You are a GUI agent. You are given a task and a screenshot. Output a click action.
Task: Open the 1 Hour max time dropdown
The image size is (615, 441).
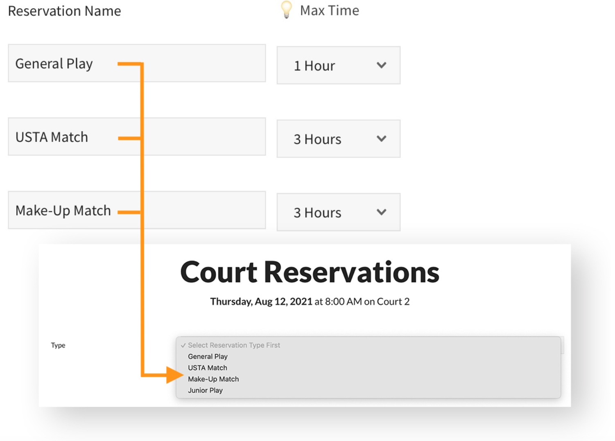(338, 65)
